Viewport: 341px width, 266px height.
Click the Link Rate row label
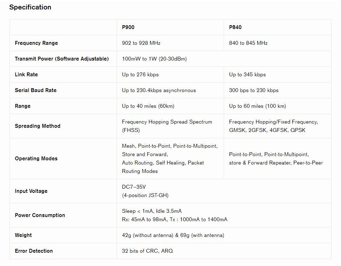[26, 75]
